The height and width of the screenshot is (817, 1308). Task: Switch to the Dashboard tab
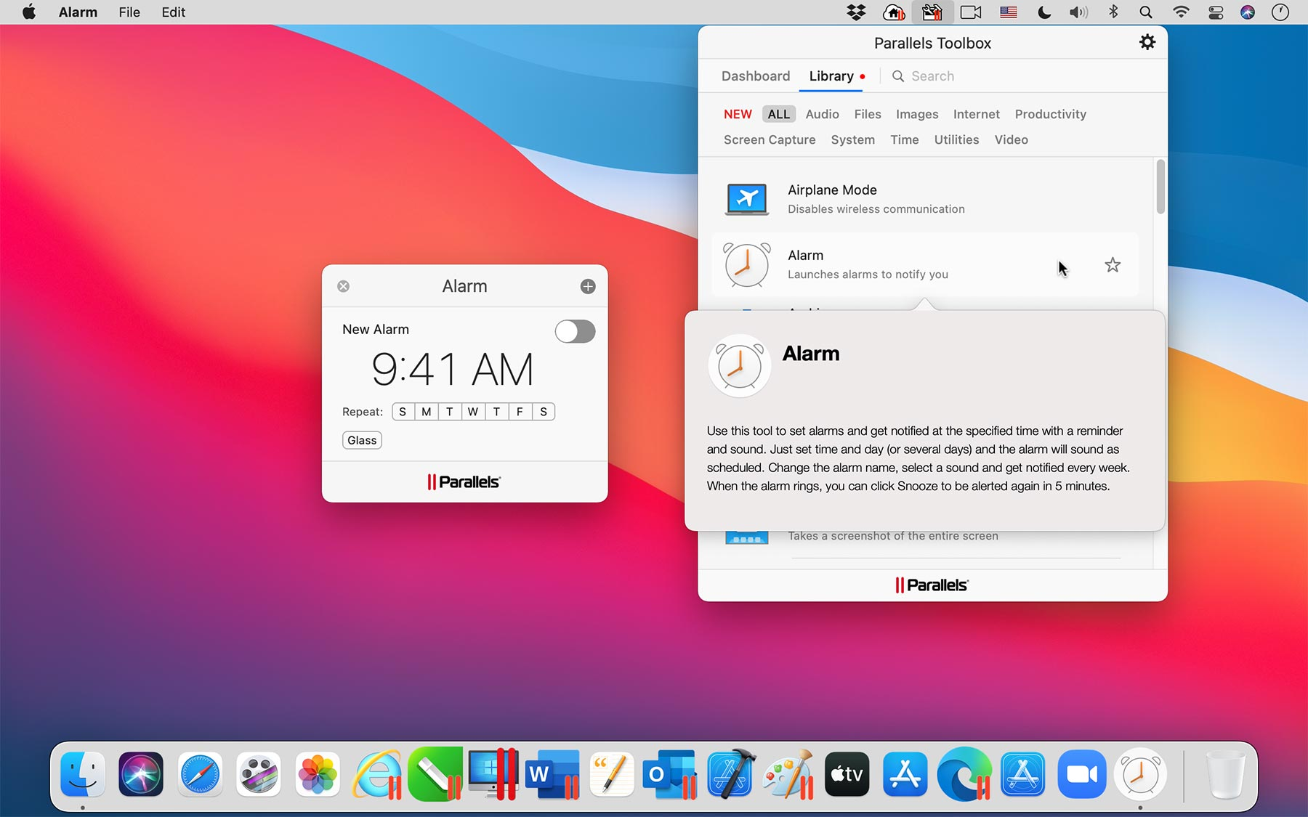(756, 76)
